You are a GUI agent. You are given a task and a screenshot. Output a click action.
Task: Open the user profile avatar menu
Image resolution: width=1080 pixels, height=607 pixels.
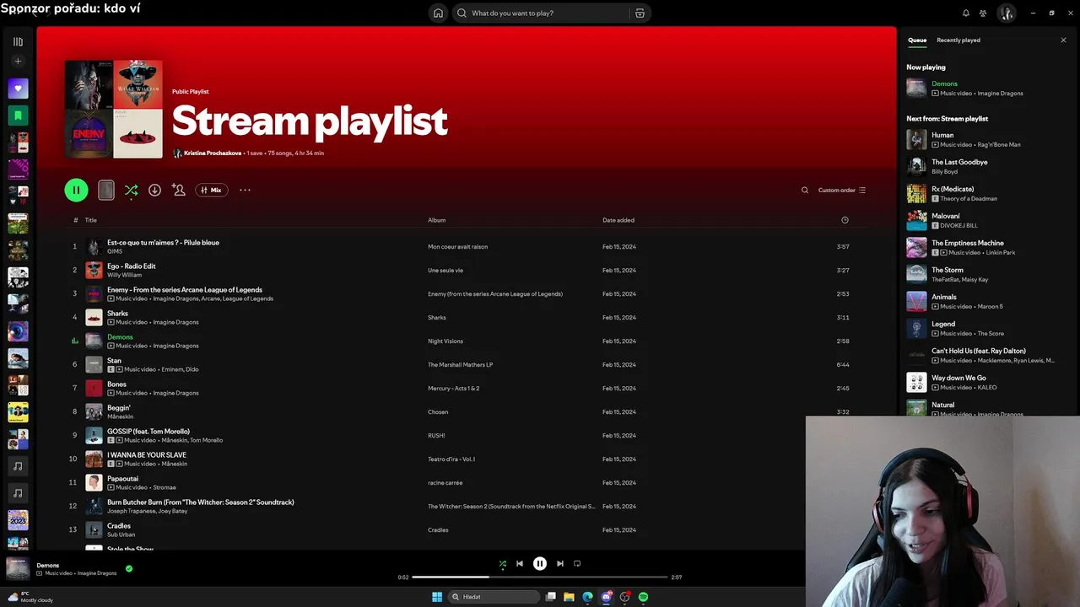(x=1006, y=13)
